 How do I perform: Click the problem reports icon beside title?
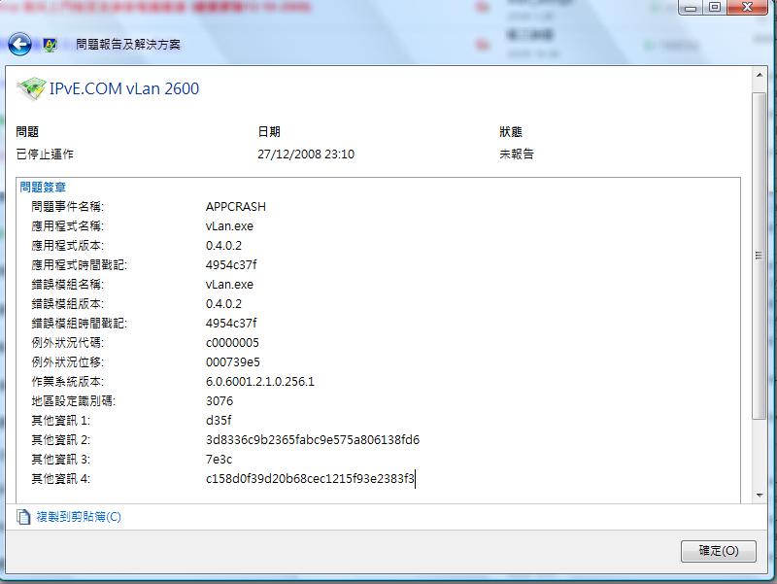point(51,45)
